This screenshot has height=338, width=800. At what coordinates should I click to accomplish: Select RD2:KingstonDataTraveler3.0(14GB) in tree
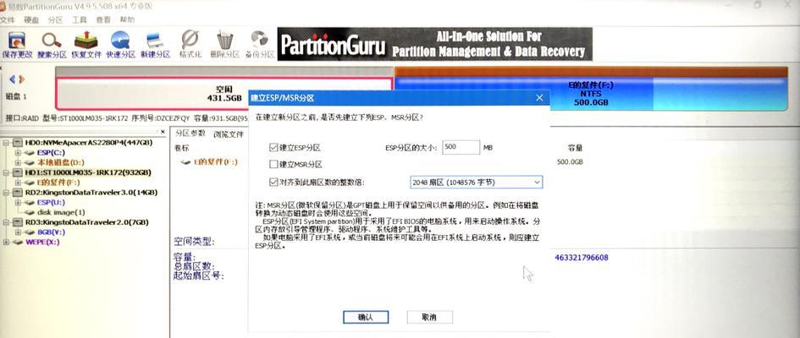(x=91, y=193)
